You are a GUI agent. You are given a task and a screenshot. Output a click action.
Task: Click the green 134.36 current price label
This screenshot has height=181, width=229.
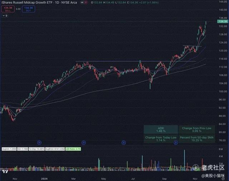(x=223, y=21)
